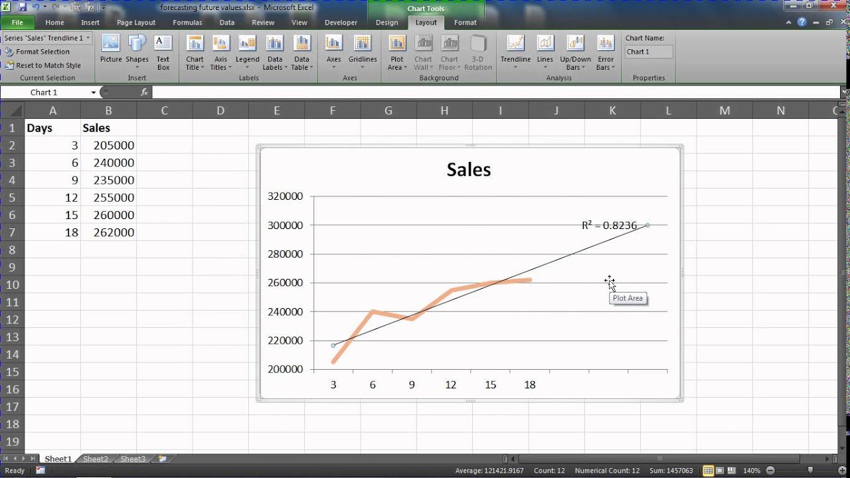Click the horizontal axis label 12
Screen dimensions: 850x478
point(451,385)
